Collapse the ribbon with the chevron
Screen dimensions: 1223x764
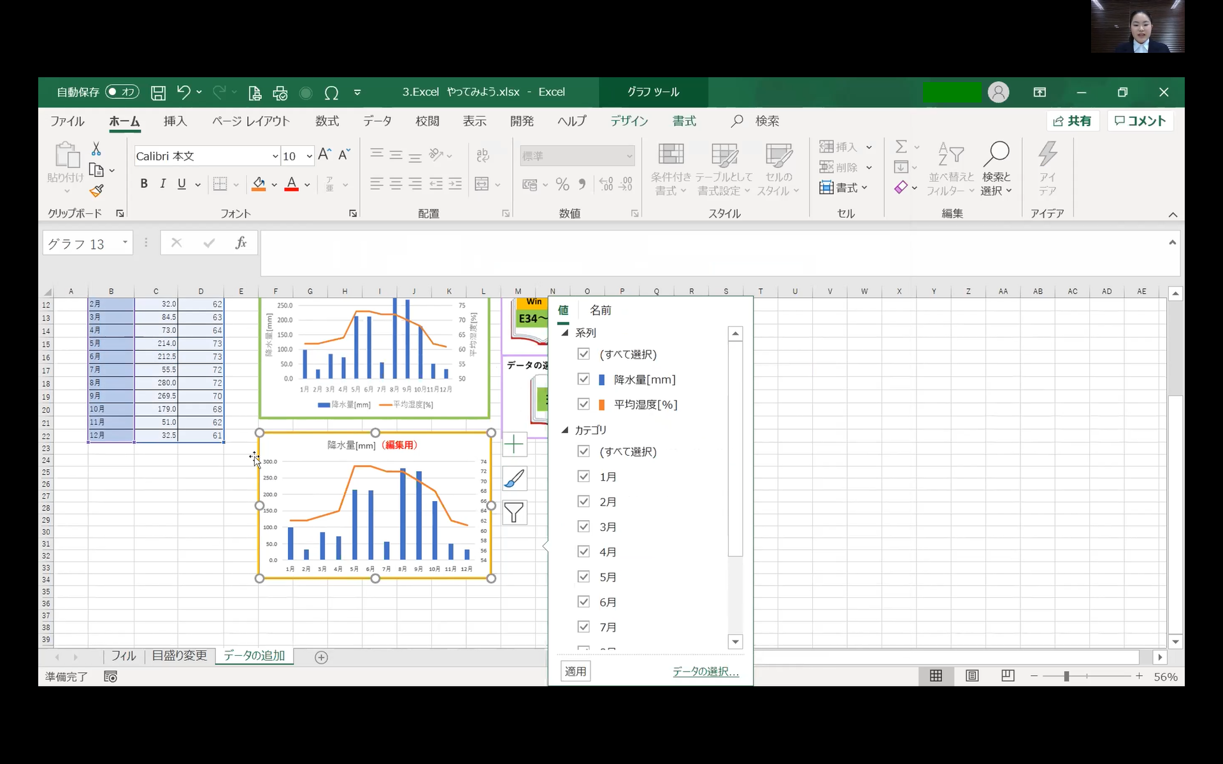pyautogui.click(x=1173, y=215)
